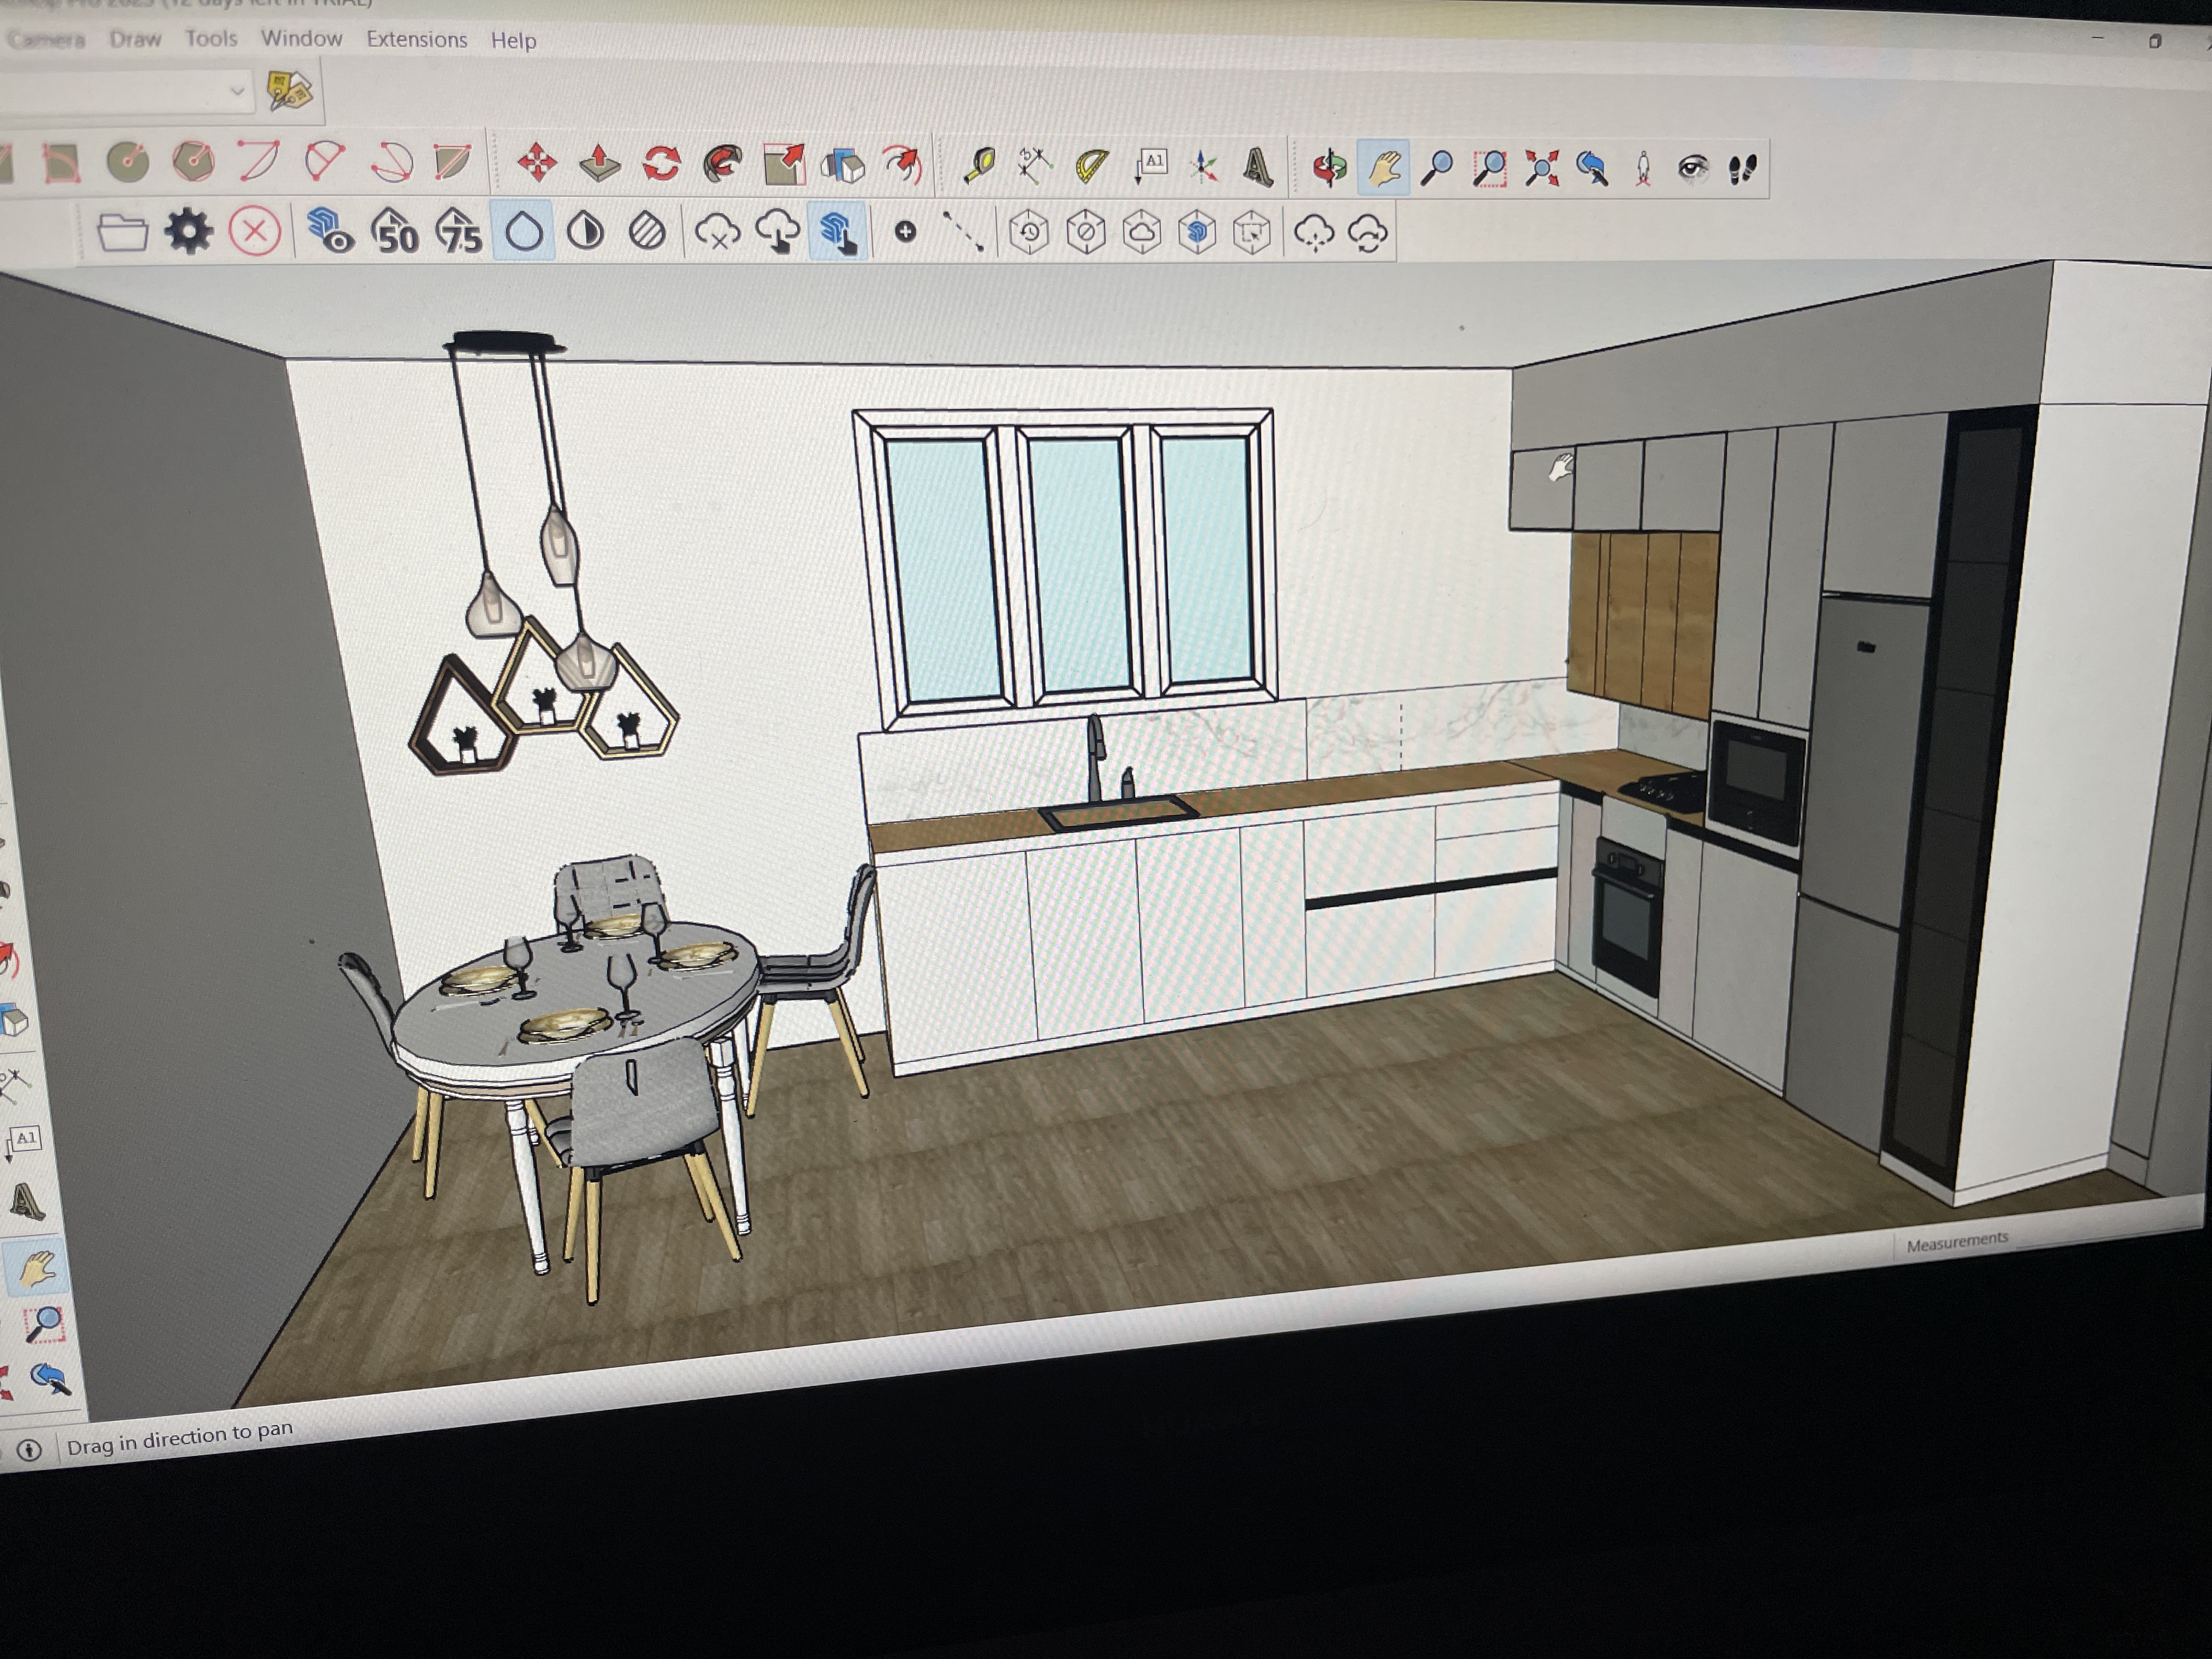Select the Tape Measure tool
The width and height of the screenshot is (2212, 1659).
[979, 165]
